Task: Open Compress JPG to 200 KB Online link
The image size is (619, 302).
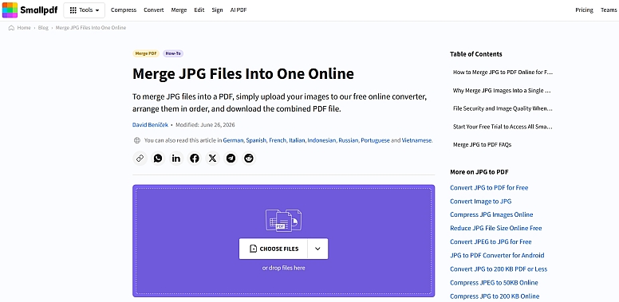Action: coord(495,296)
